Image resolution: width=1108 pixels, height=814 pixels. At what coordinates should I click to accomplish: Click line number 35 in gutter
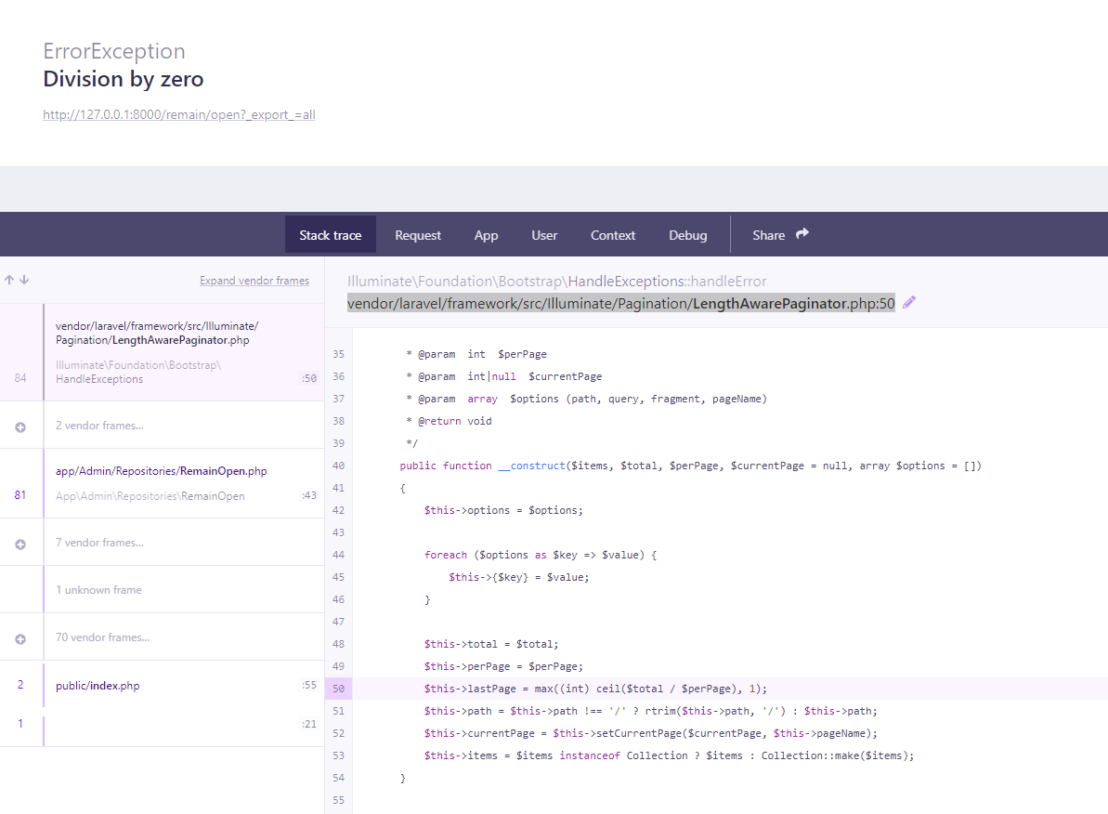pyautogui.click(x=338, y=354)
